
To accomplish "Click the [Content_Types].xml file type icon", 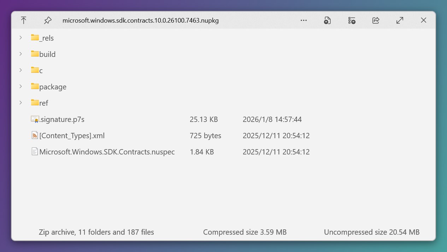I will point(34,135).
